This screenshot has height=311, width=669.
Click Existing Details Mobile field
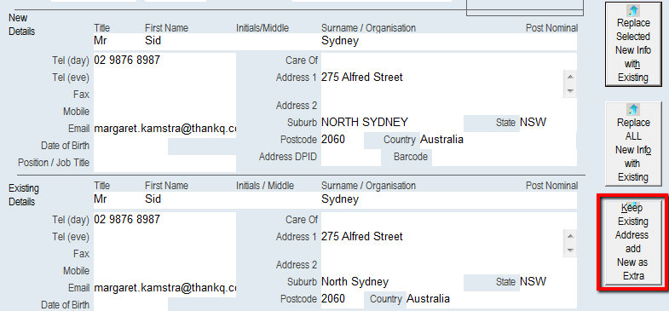[x=164, y=271]
